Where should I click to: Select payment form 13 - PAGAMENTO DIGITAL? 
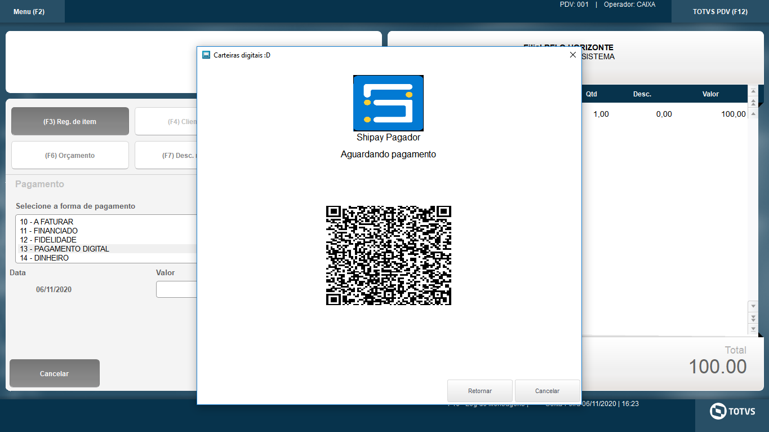(x=106, y=249)
